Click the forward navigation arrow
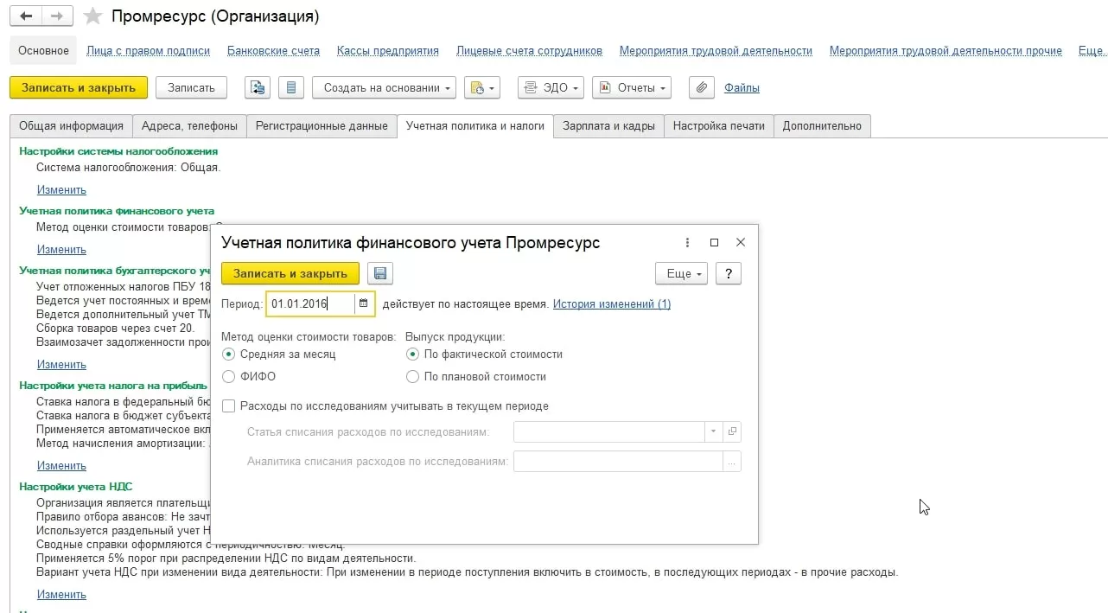 coord(57,16)
